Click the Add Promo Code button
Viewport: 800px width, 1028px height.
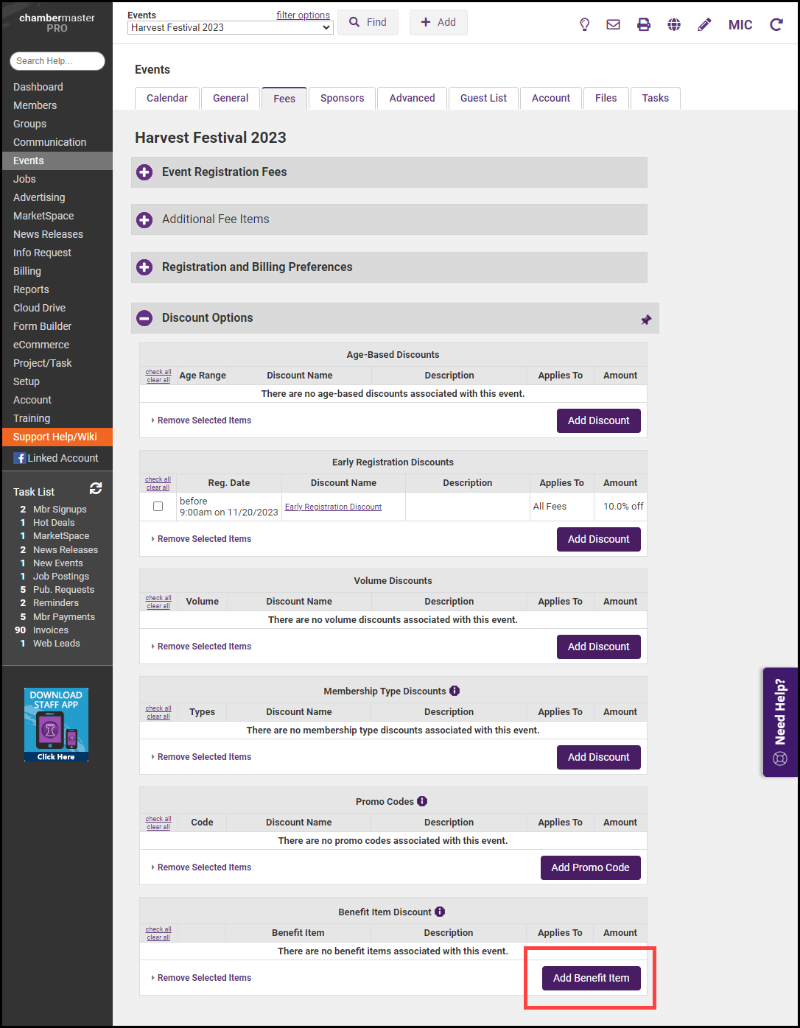[x=590, y=867]
